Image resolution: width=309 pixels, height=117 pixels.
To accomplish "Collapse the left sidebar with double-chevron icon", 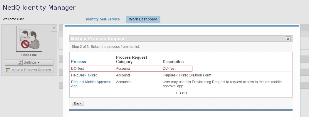I will [x=54, y=28].
